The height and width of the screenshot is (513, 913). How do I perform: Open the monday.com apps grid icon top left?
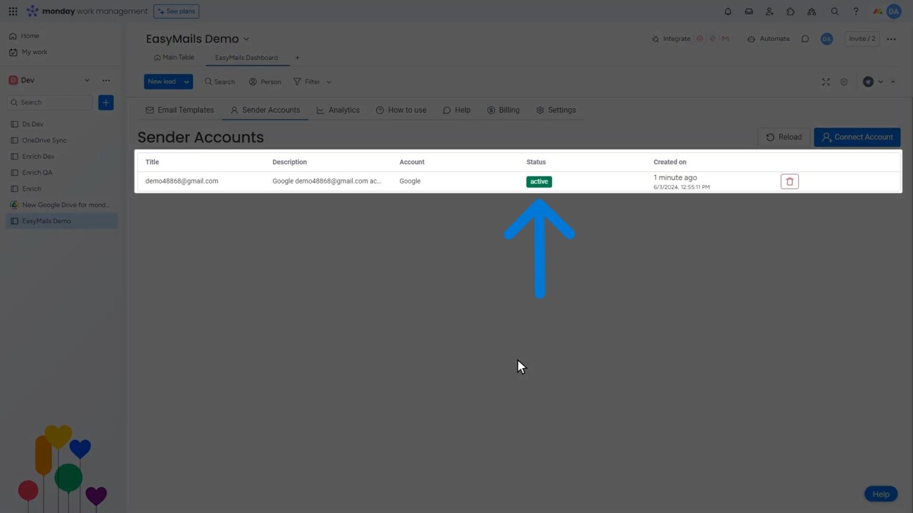pos(12,11)
